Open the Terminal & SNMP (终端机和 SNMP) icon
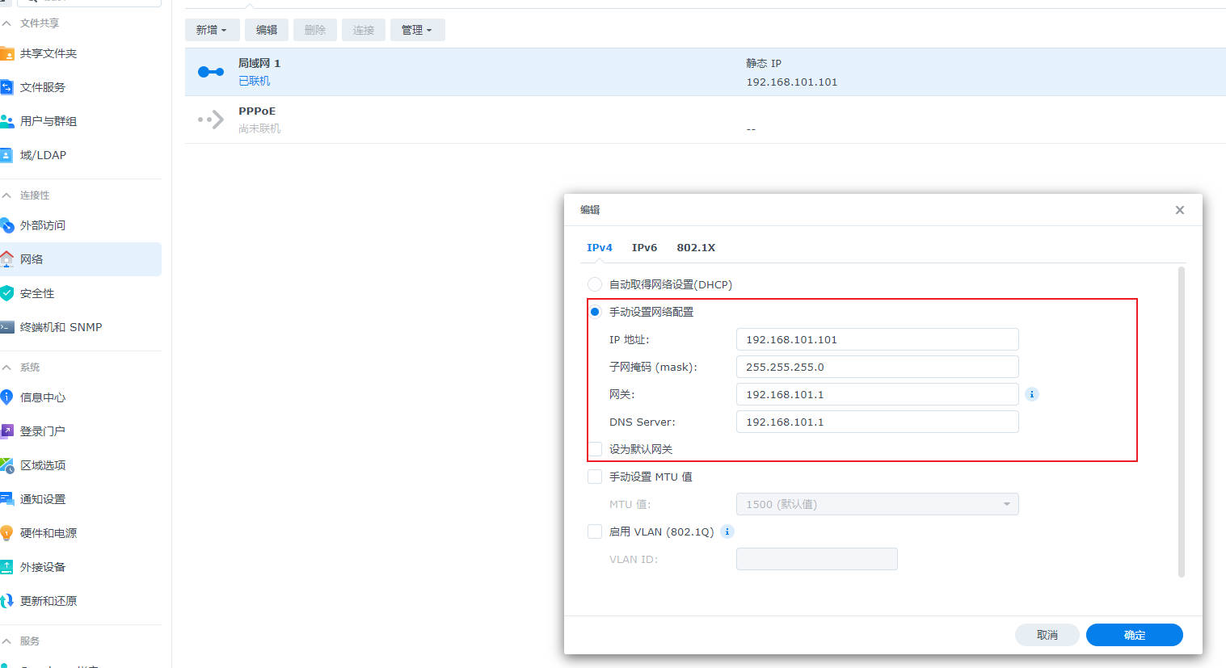Screen dimensions: 1226x668 (6, 327)
